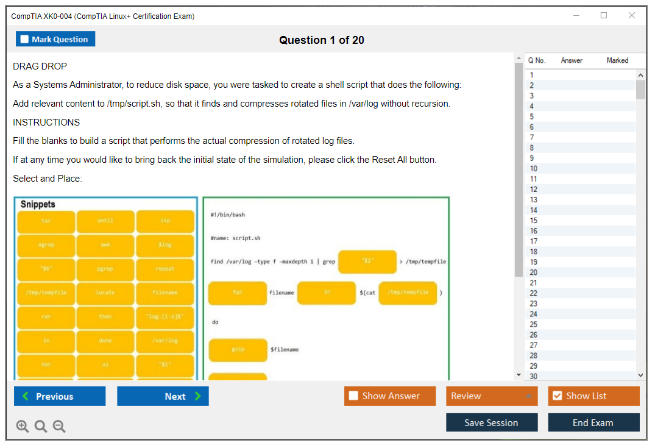Screen dimensions: 655x448
Task: Jump to question 12 in the list
Action: tap(534, 190)
